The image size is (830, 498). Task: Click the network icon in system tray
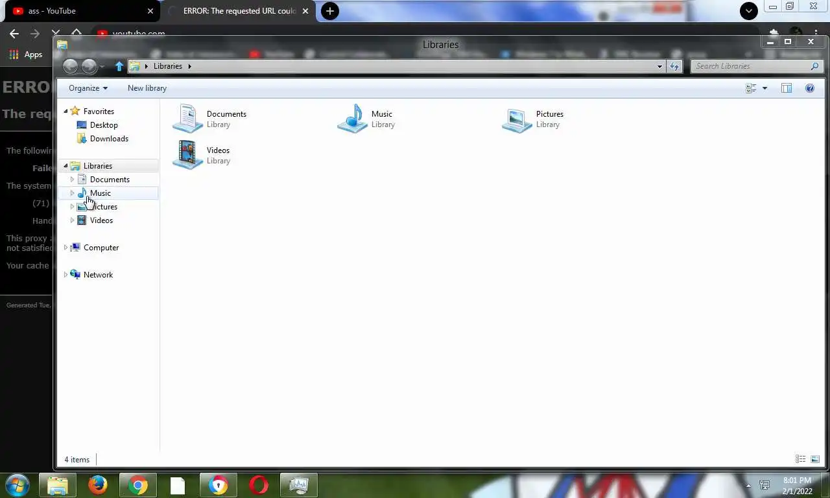pyautogui.click(x=765, y=485)
